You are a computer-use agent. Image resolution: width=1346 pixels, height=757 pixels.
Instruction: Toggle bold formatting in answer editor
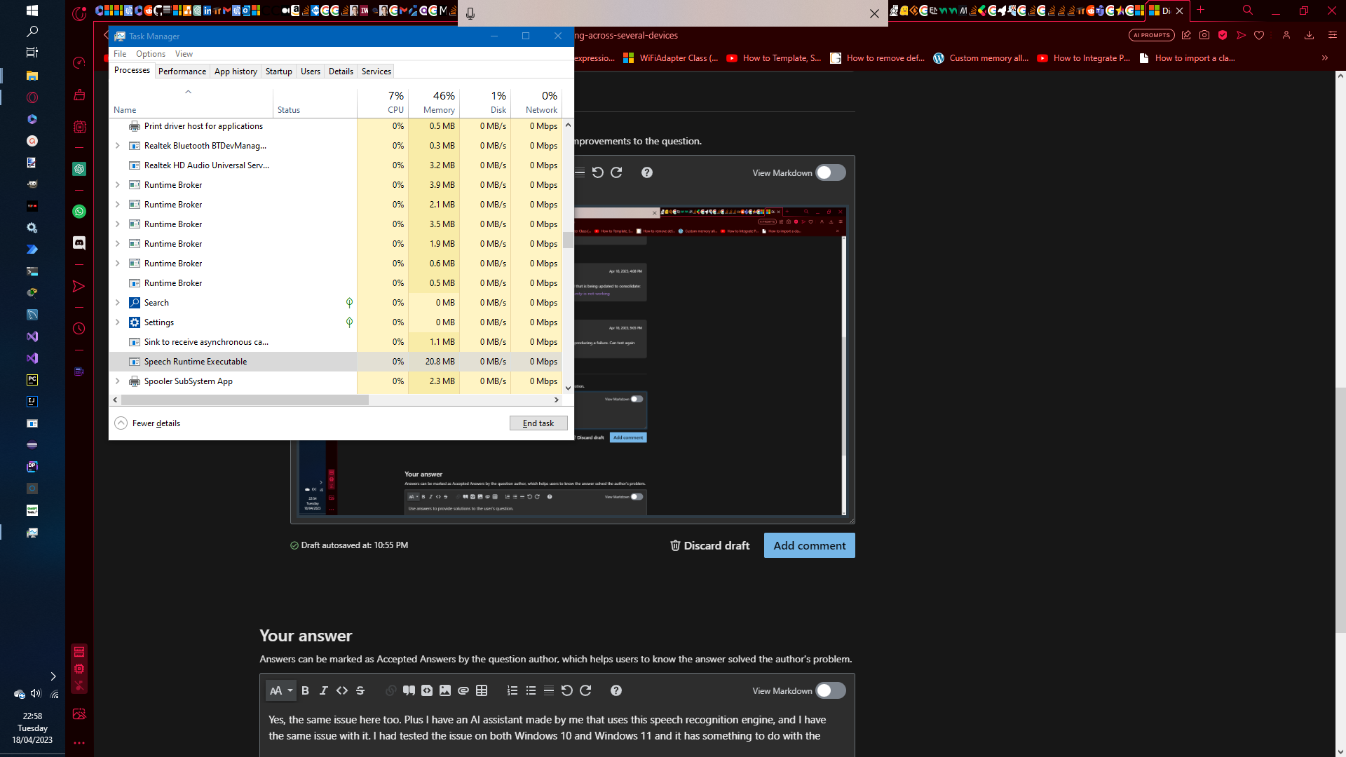[305, 690]
